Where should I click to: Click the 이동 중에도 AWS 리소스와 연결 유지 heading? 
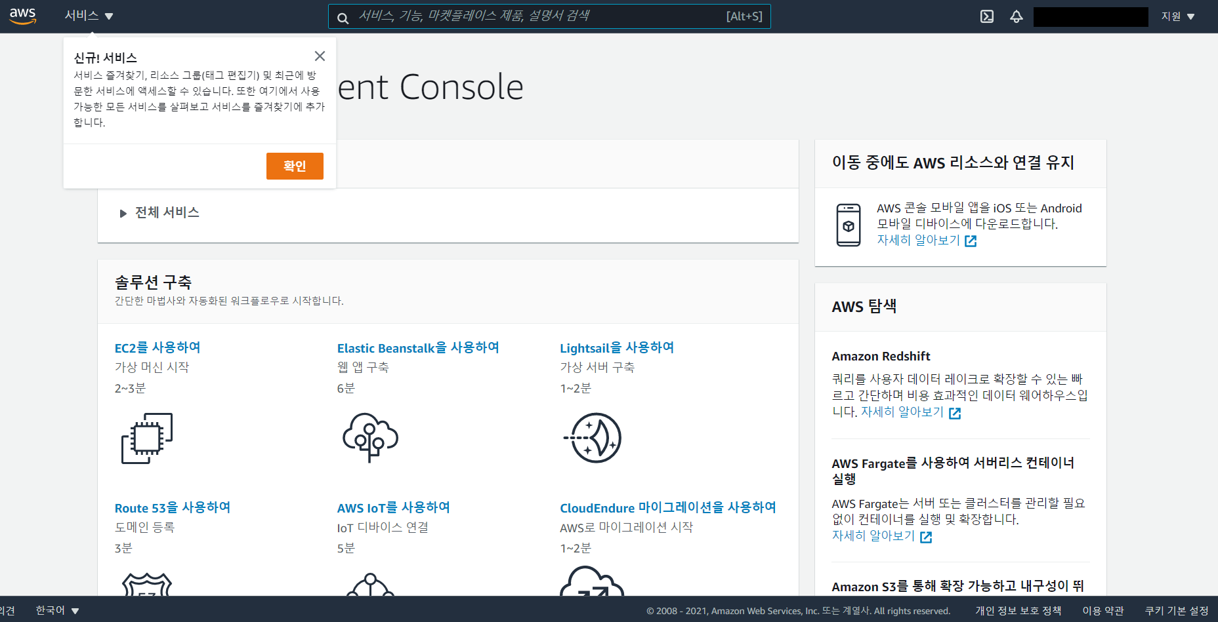(x=953, y=162)
